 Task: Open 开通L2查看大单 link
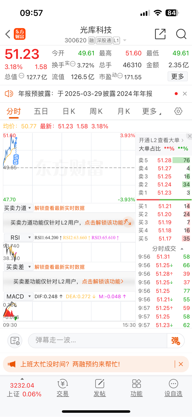(x=161, y=140)
